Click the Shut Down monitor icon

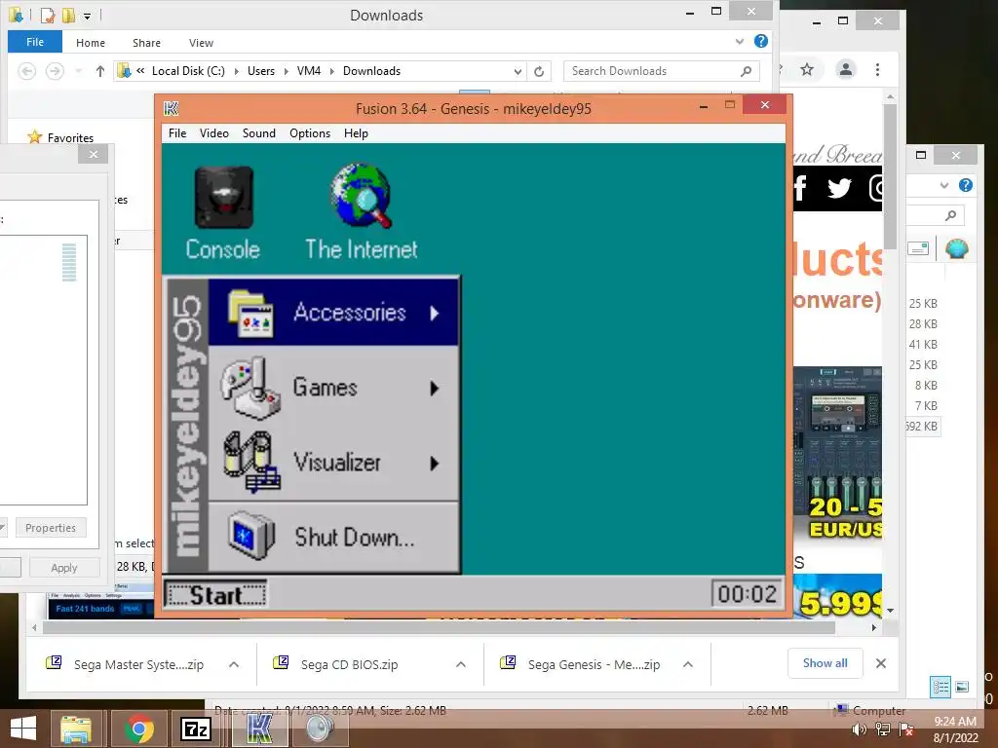(x=251, y=537)
